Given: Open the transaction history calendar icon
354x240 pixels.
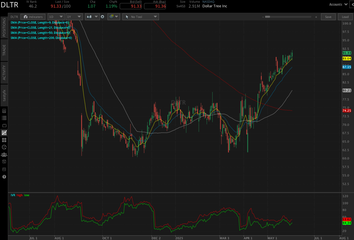Looking at the screenshot, I should click(x=4, y=162).
